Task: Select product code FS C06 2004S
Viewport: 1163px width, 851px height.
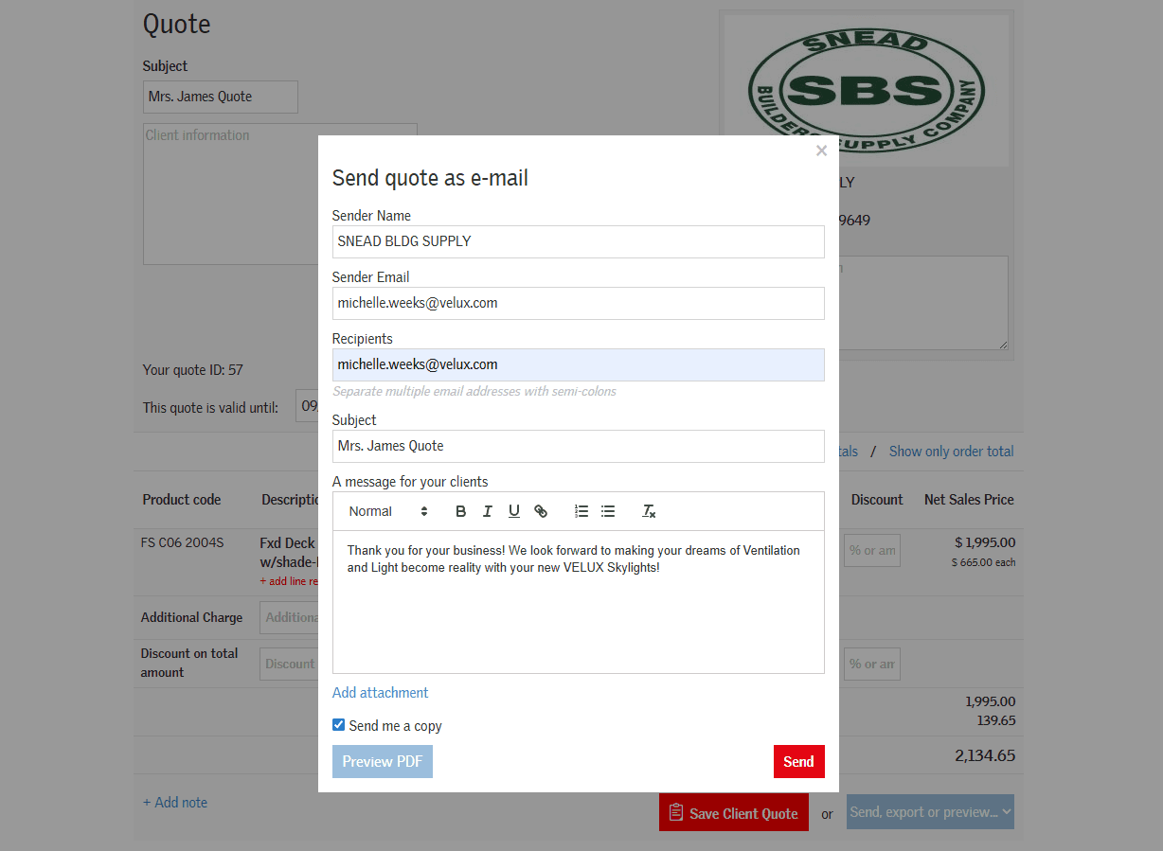Action: click(183, 543)
